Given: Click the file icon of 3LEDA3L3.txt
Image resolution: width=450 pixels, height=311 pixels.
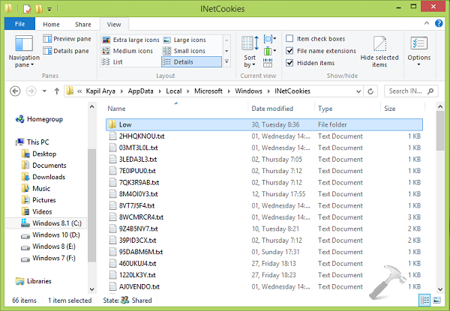Looking at the screenshot, I should point(112,160).
